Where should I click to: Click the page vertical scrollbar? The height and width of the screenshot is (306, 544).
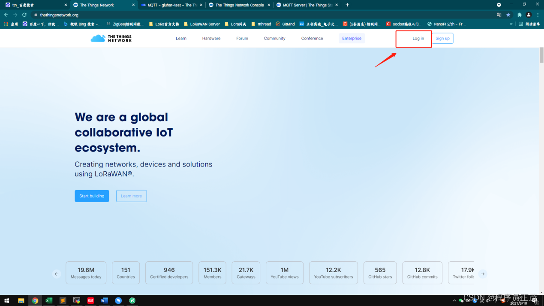(x=541, y=56)
